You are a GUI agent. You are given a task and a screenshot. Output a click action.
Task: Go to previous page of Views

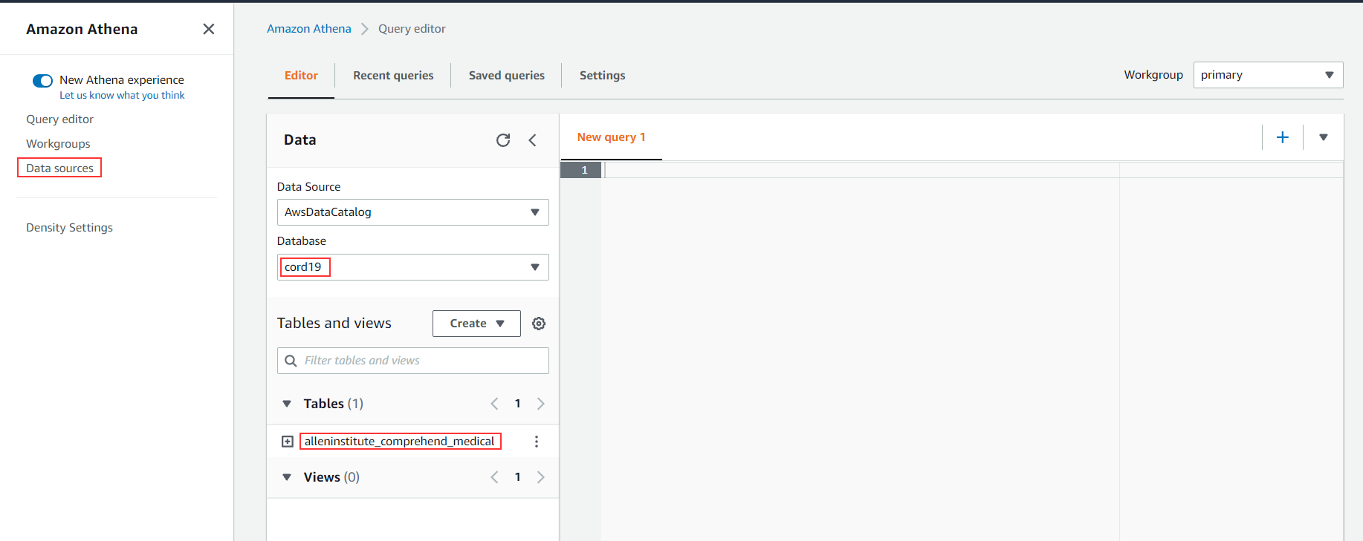tap(494, 477)
